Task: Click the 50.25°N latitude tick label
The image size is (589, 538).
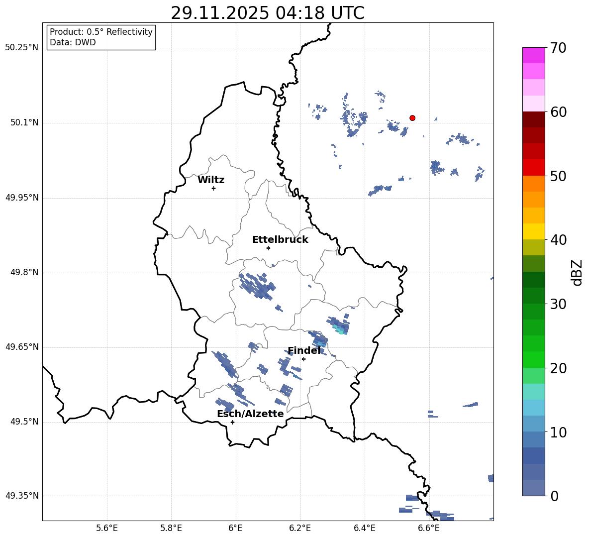Action: [x=22, y=48]
